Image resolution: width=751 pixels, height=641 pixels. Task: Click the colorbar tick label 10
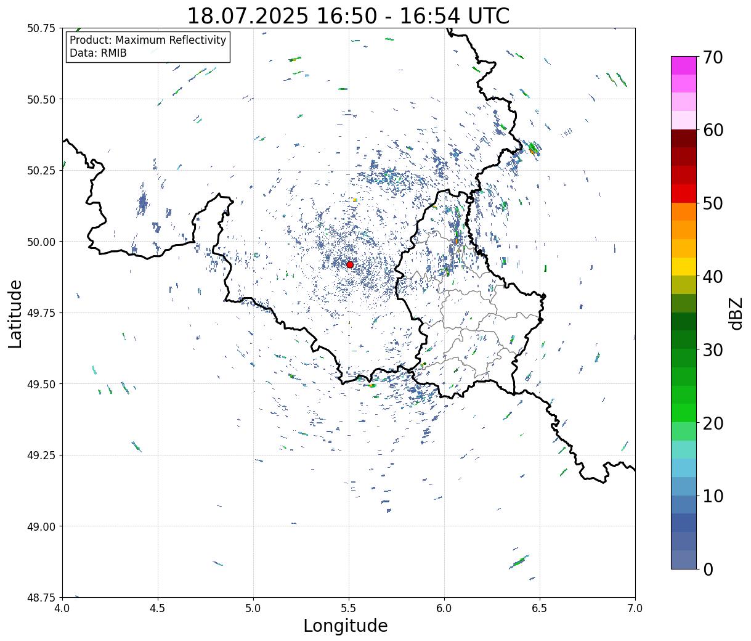(x=712, y=496)
